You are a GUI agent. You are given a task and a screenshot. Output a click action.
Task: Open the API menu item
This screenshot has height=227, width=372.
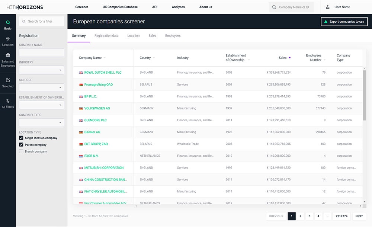pos(155,7)
